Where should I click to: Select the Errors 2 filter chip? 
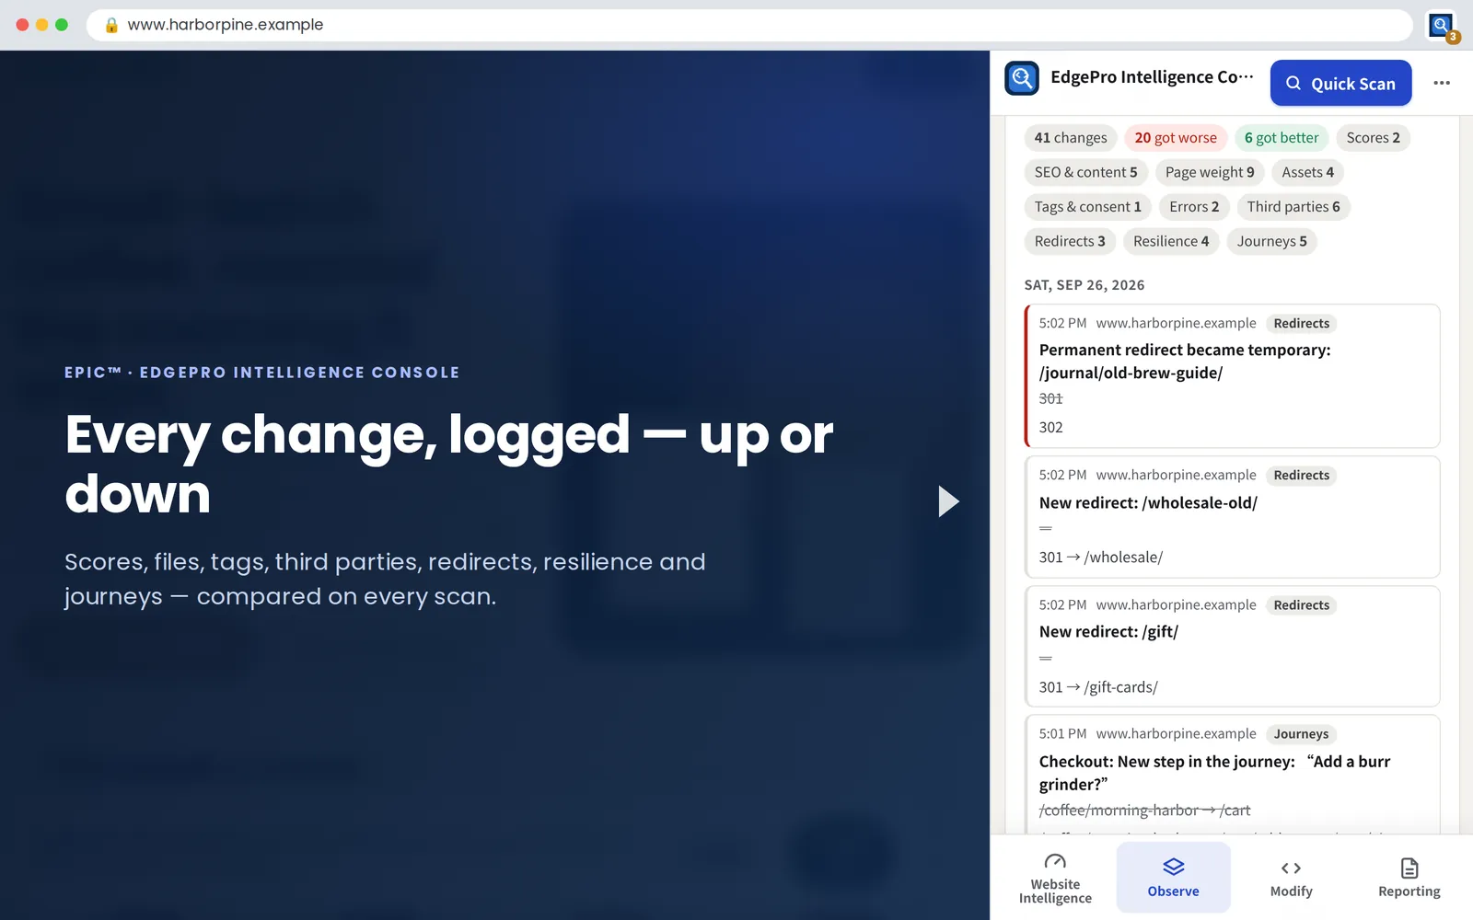(1194, 207)
